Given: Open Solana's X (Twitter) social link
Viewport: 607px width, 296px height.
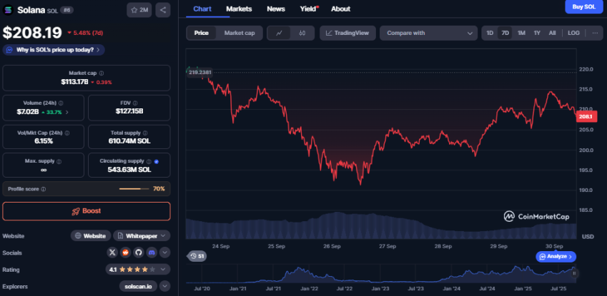Looking at the screenshot, I should 112,252.
